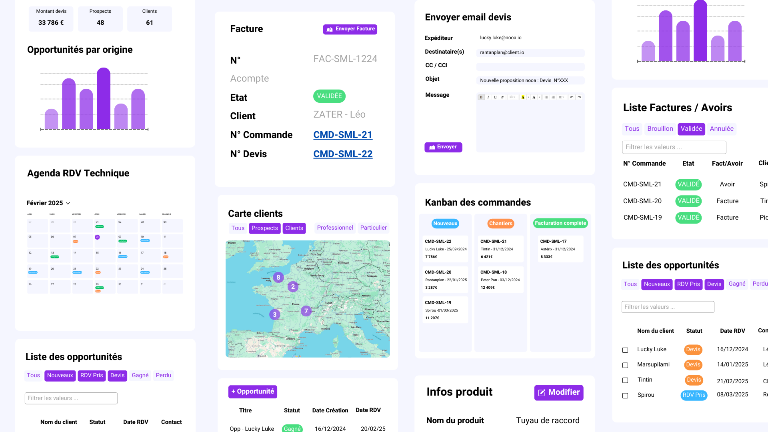Click filter field in Liste Factures / Avoirs
Image resolution: width=768 pixels, height=432 pixels.
click(x=674, y=147)
